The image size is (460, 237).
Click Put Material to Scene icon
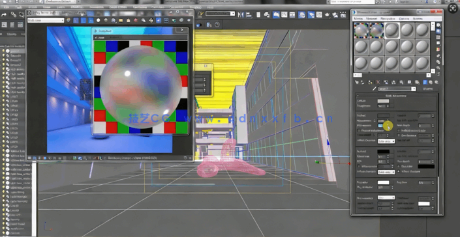362,82
